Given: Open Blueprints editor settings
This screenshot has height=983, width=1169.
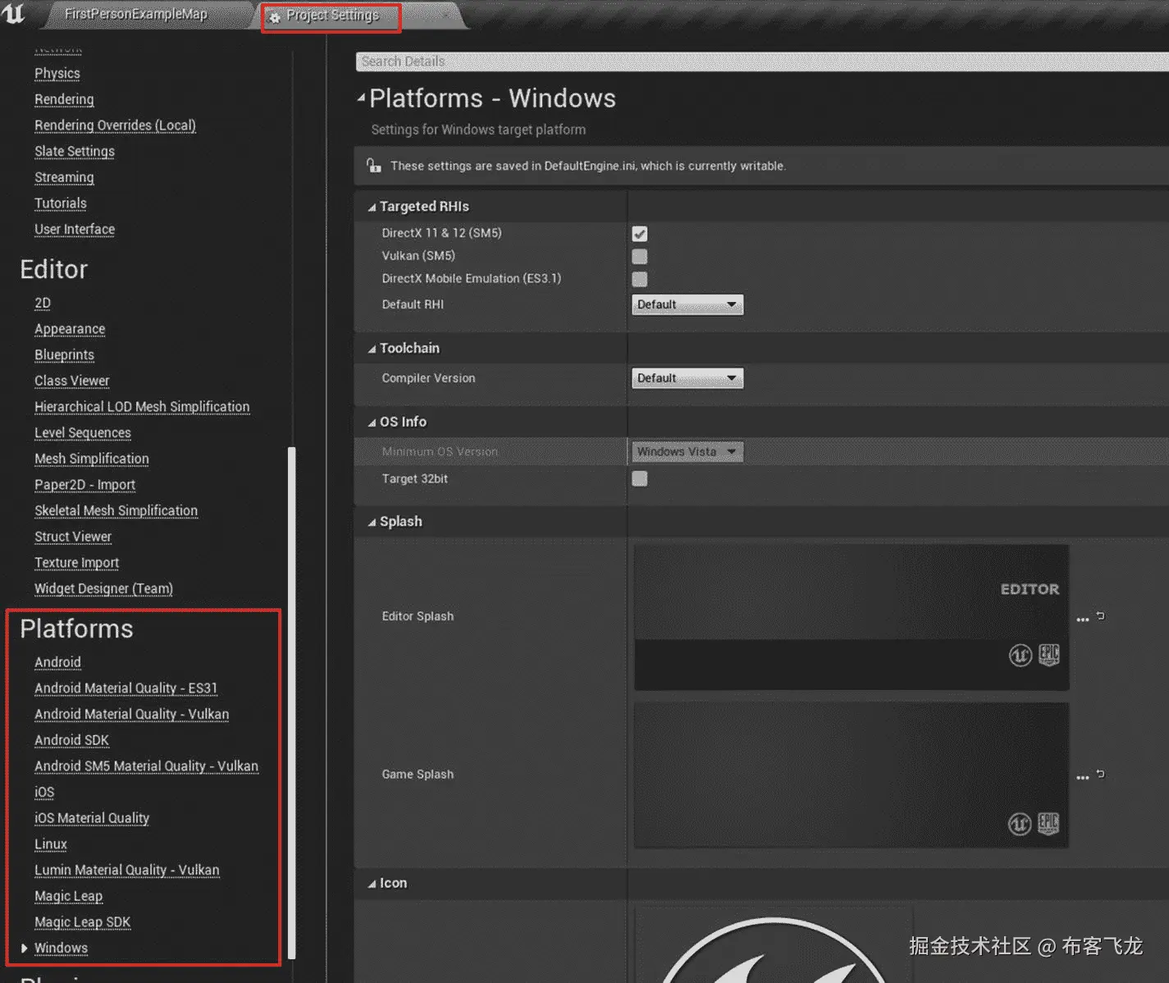Looking at the screenshot, I should point(64,354).
